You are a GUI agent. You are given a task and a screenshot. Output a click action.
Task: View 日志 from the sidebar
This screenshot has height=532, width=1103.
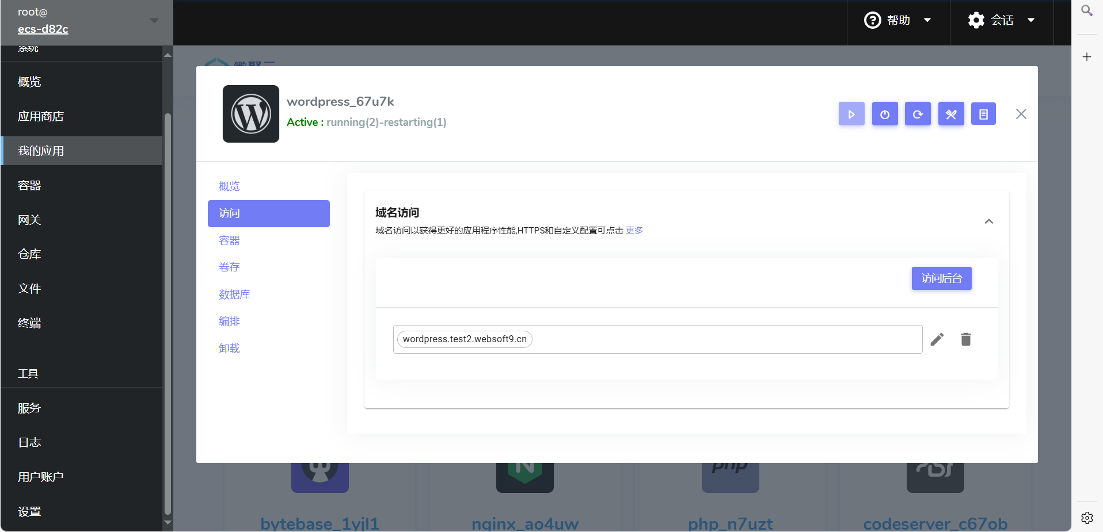click(82, 443)
